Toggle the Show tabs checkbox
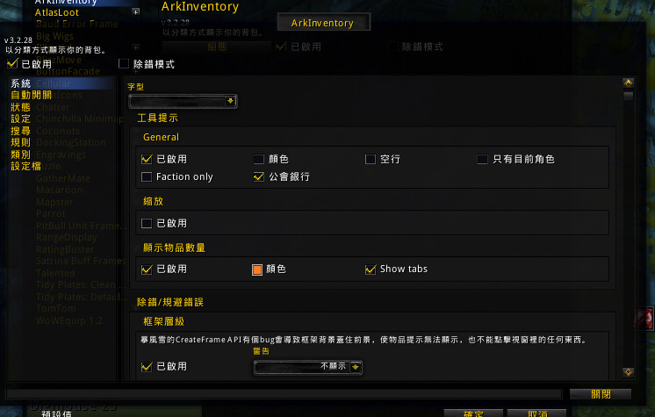655x417 pixels. [x=371, y=270]
